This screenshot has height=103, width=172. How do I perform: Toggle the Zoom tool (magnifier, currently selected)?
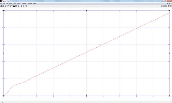[x=6, y=6]
